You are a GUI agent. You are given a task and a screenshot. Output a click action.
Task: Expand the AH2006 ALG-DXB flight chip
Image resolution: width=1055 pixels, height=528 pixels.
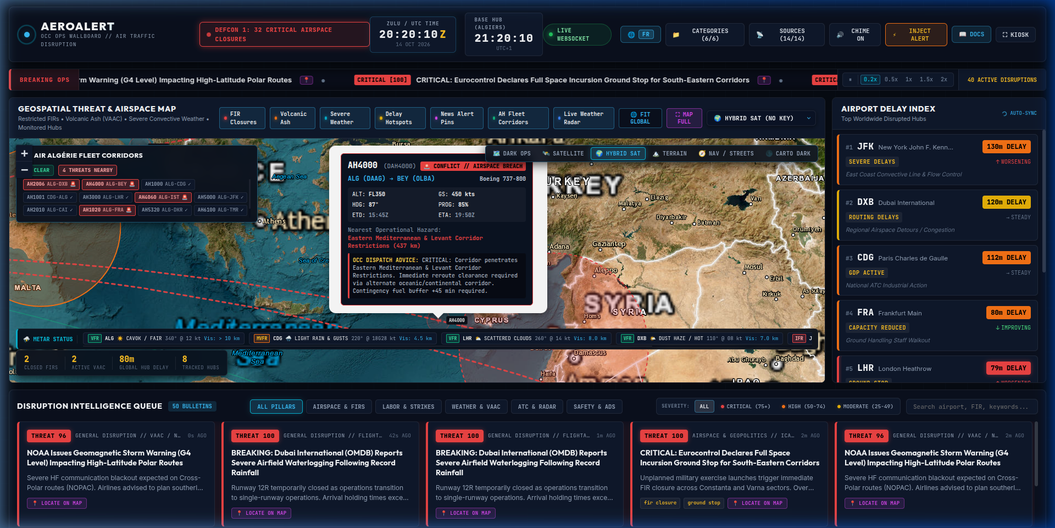coord(51,184)
